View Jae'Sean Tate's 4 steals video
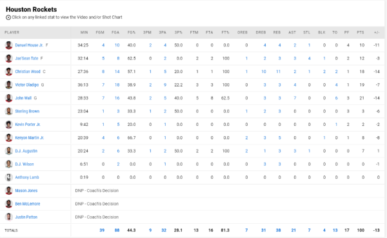Viewport: 387px width, 238px height. 309,59
